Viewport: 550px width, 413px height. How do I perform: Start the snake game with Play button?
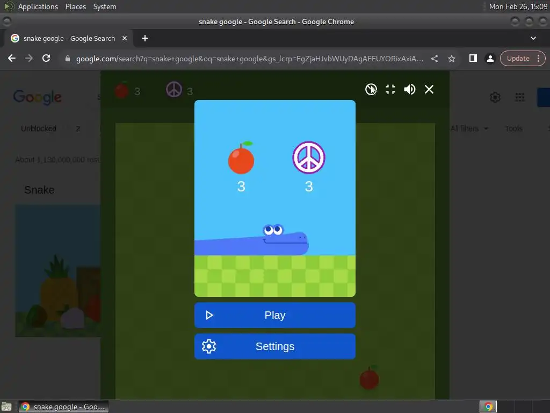(x=274, y=315)
